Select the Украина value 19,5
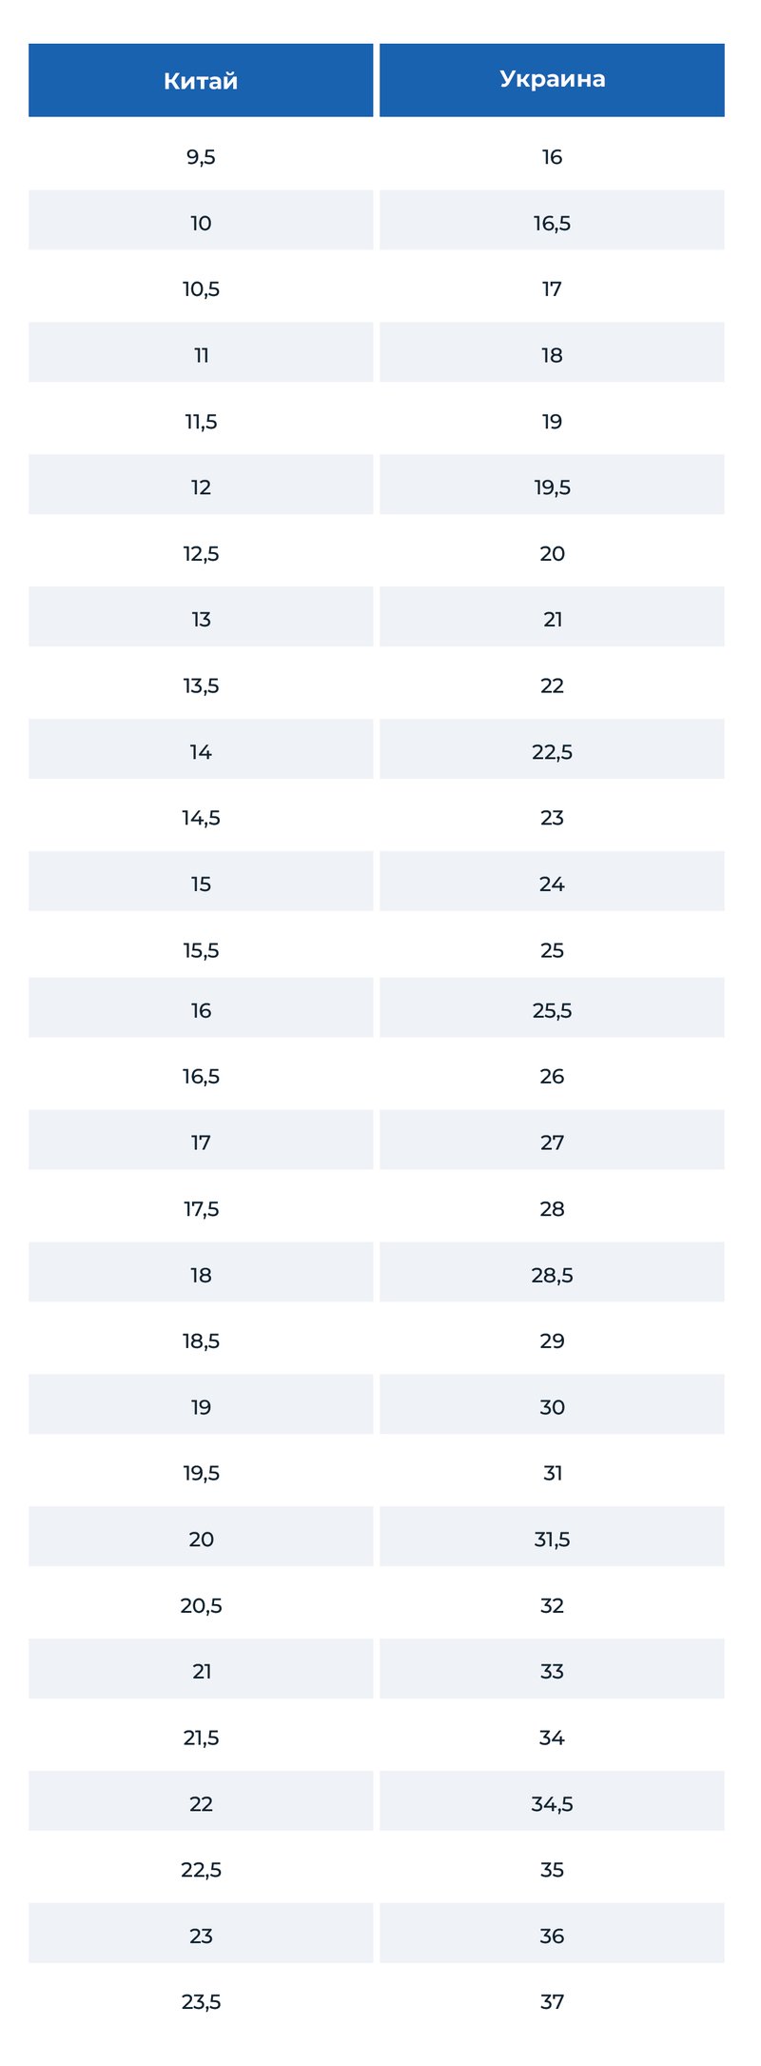Viewport: 761px width, 2066px height. (552, 485)
